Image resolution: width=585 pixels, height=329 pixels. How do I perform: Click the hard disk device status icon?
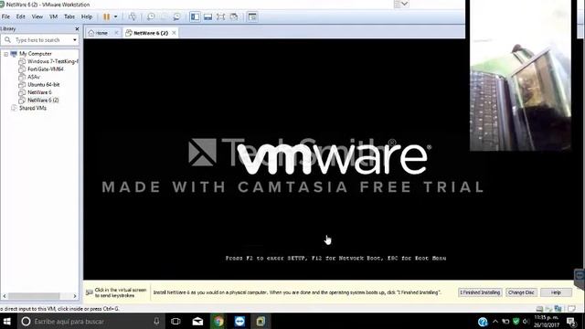coord(539,309)
